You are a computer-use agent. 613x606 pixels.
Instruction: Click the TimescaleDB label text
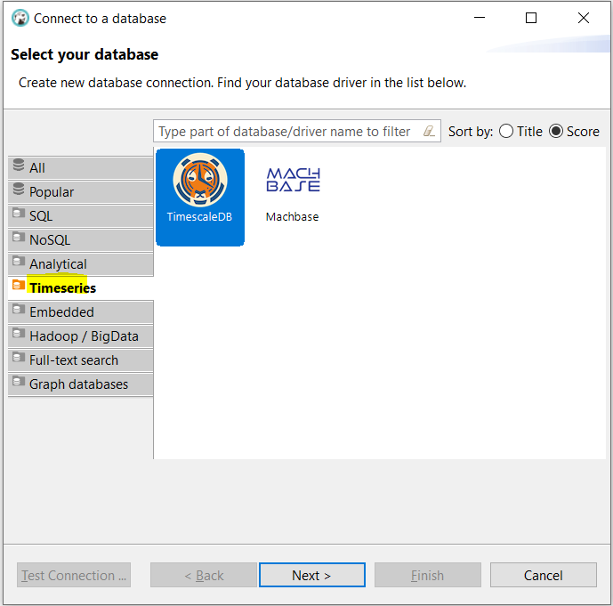[x=199, y=216]
